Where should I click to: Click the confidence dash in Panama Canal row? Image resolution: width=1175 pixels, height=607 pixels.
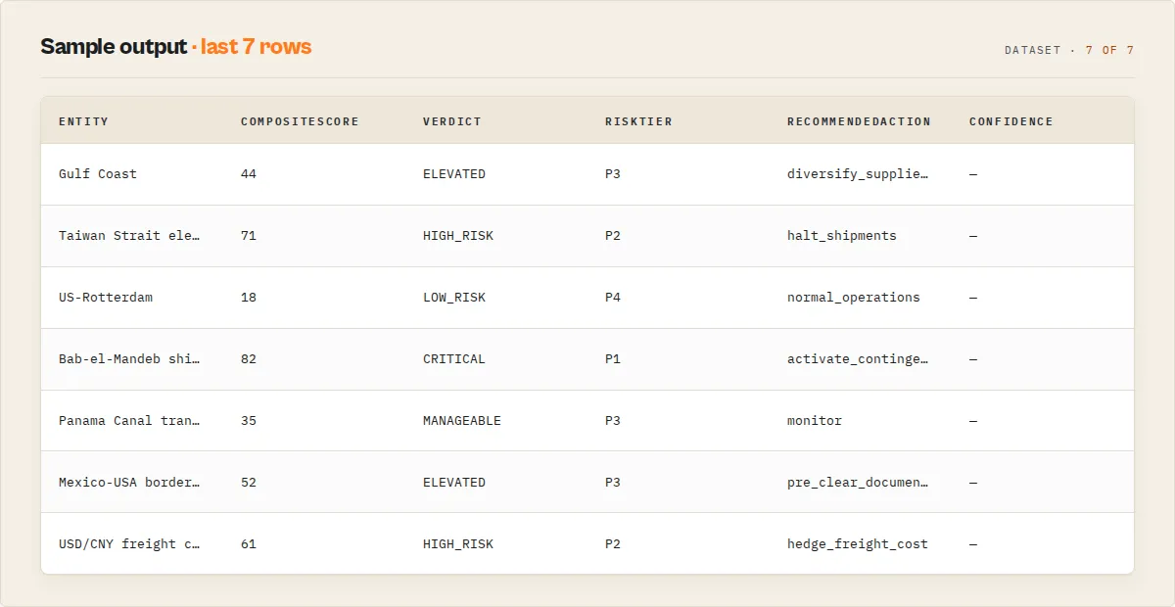click(973, 421)
